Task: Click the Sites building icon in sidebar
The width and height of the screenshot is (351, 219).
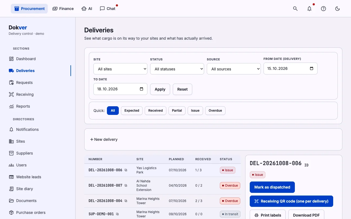Action: pos(11,141)
